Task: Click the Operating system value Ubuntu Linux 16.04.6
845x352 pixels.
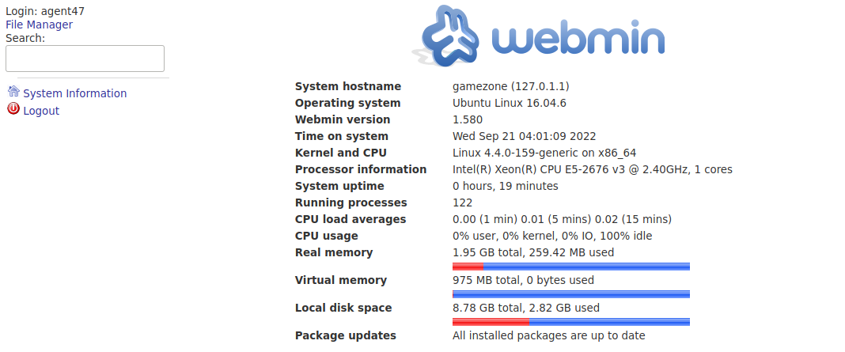Action: click(x=510, y=104)
